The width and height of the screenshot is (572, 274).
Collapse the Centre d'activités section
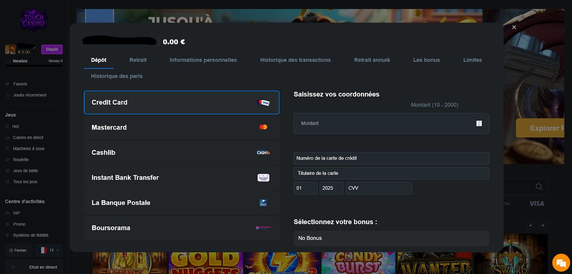61,202
